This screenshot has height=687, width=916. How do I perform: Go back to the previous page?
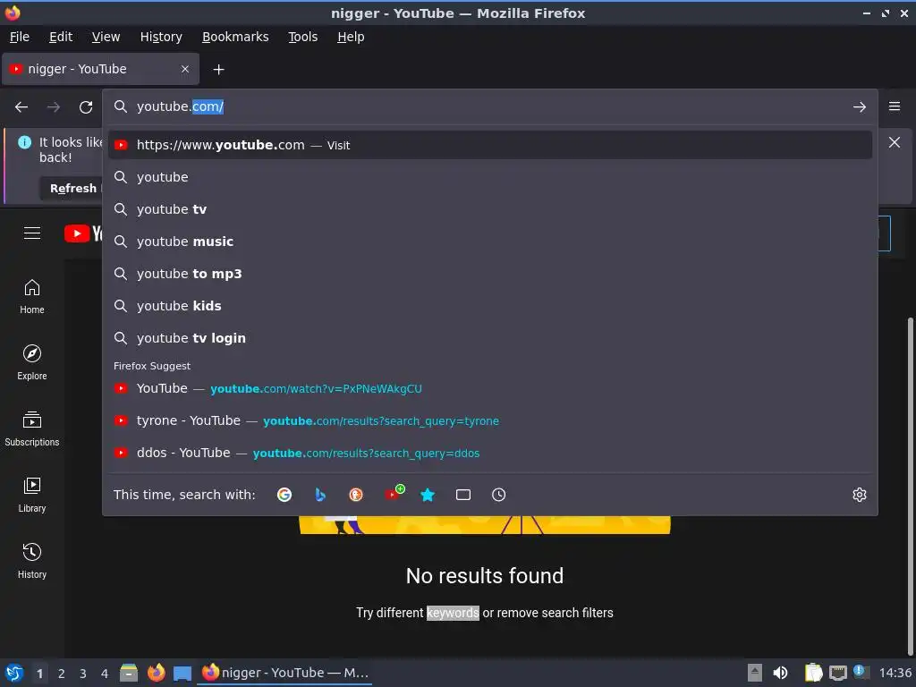point(21,107)
